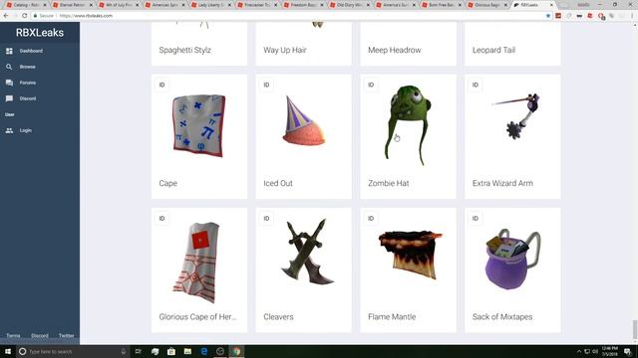Switch to the American Spirit browser tab

(164, 5)
